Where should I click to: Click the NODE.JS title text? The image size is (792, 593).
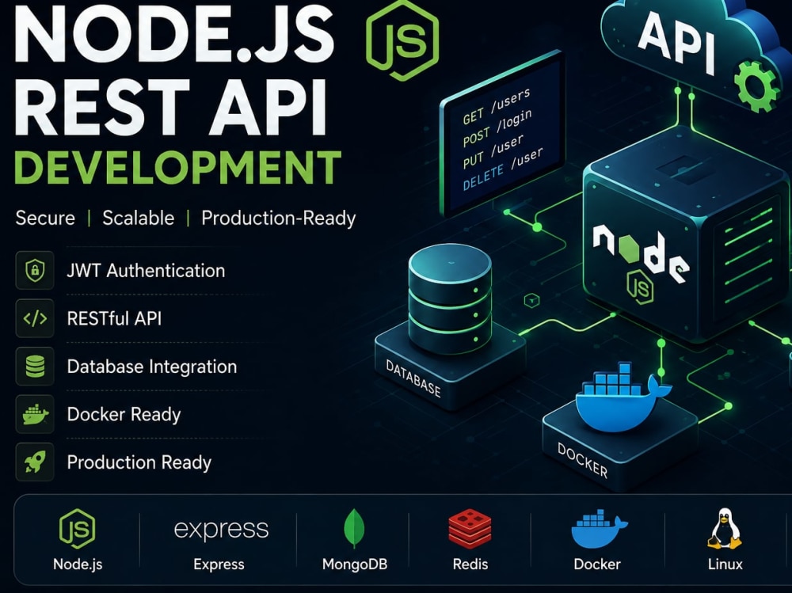pos(174,36)
